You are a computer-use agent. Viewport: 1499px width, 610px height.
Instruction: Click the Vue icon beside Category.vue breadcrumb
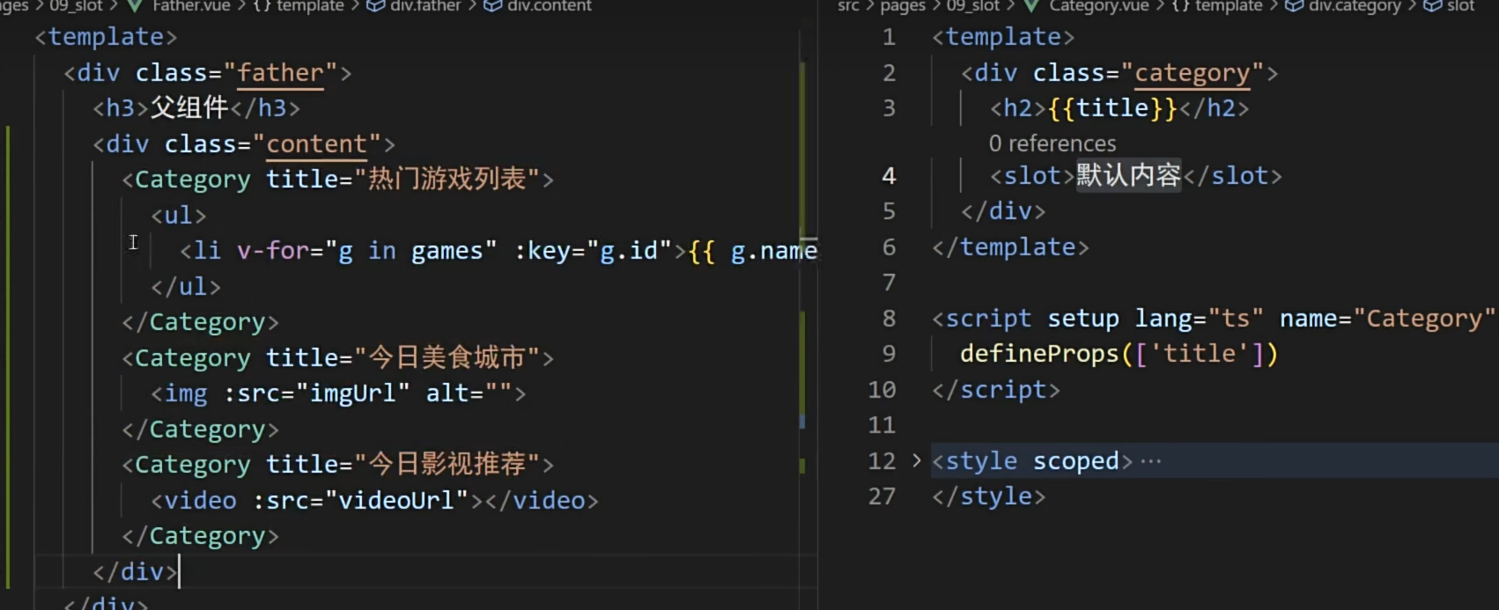[1032, 6]
